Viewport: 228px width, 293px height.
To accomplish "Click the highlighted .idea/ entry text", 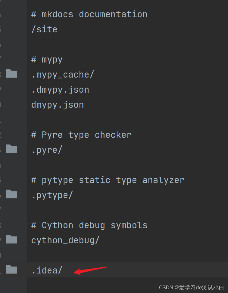I will [x=47, y=270].
